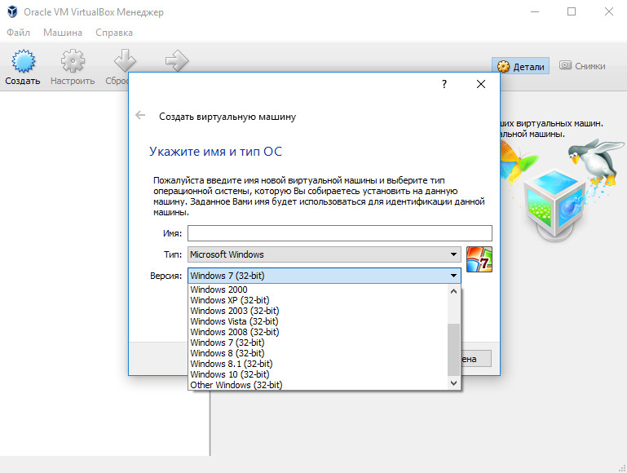This screenshot has height=473, width=627.
Task: Open the Файл menu
Action: coord(19,33)
